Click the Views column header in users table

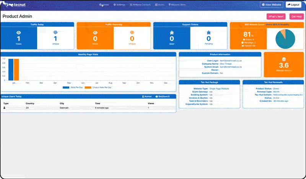click(151, 103)
